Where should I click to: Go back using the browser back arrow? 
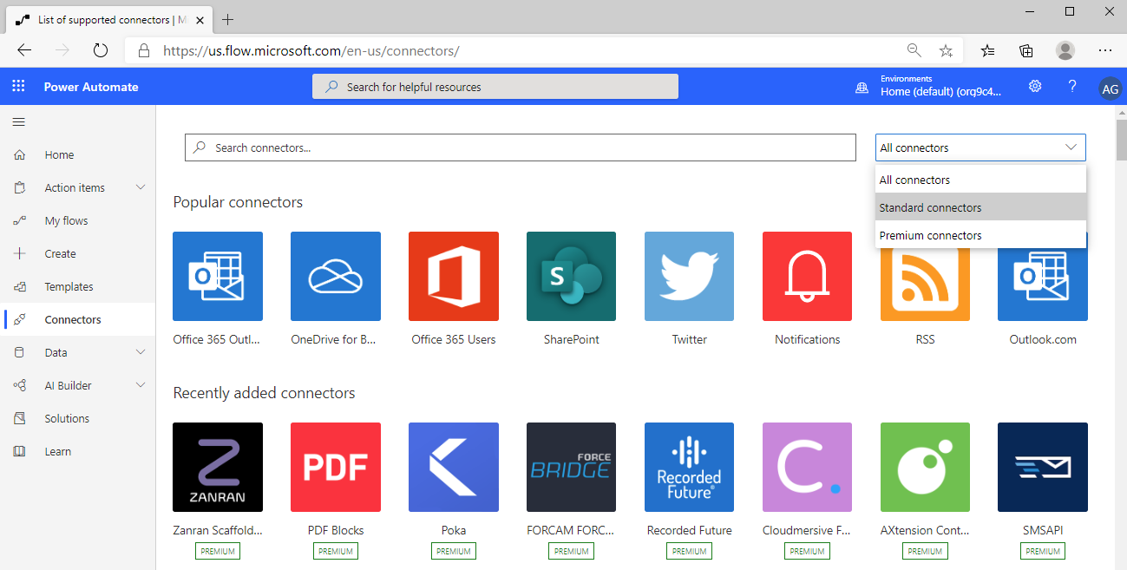point(24,50)
